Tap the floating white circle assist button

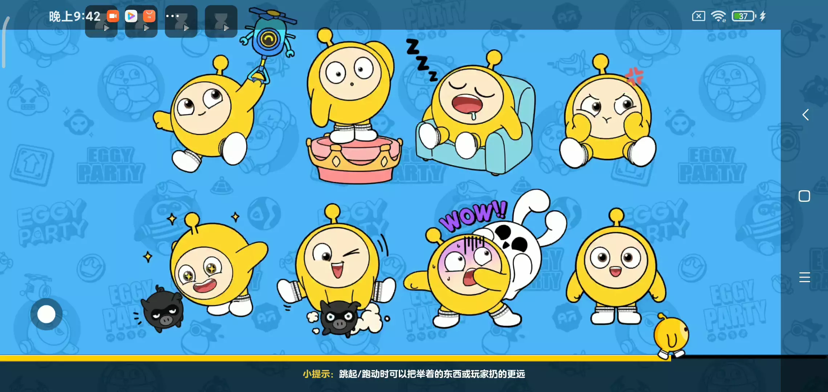click(46, 314)
